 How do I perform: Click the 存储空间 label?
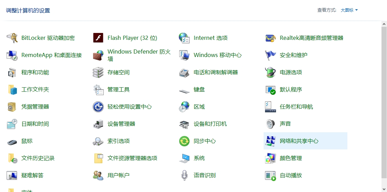click(x=119, y=72)
